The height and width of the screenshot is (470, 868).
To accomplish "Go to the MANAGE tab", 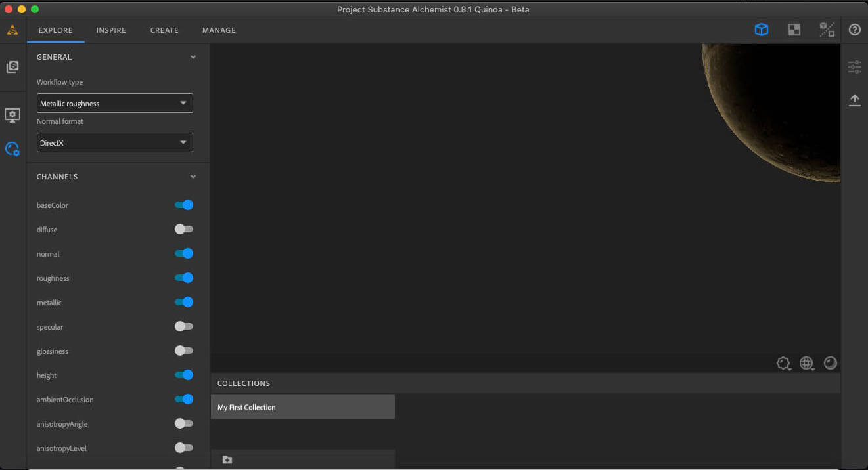I will (x=219, y=30).
